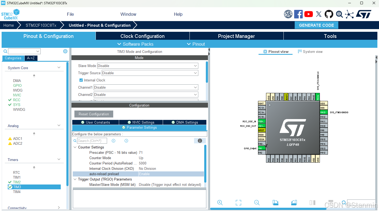The width and height of the screenshot is (379, 212).
Task: Click the GENERATE CODE button
Action: 316,25
